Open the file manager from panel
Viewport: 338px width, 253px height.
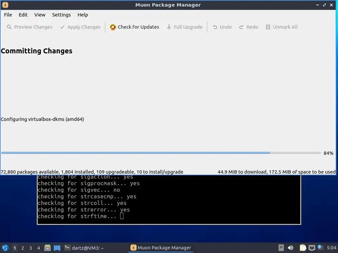(x=48, y=248)
